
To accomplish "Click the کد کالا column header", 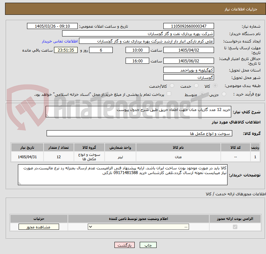I will pos(236,147).
